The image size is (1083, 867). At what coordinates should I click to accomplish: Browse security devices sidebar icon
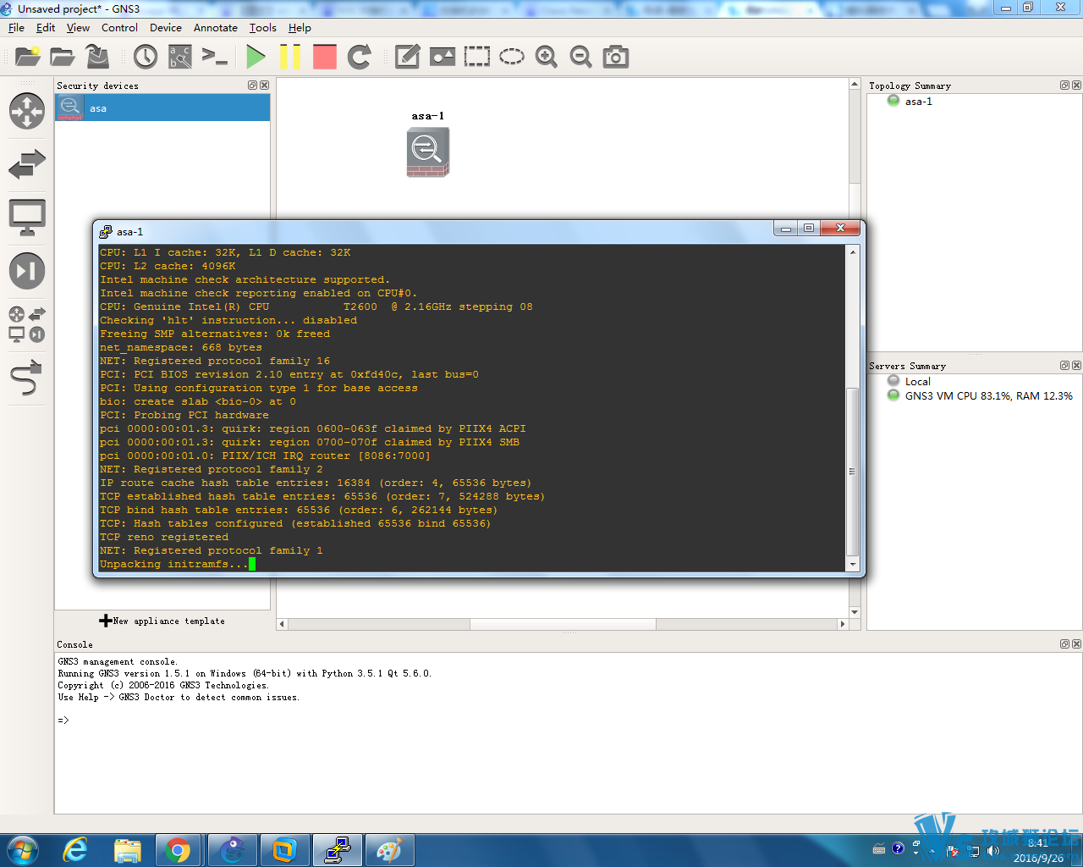click(x=27, y=271)
